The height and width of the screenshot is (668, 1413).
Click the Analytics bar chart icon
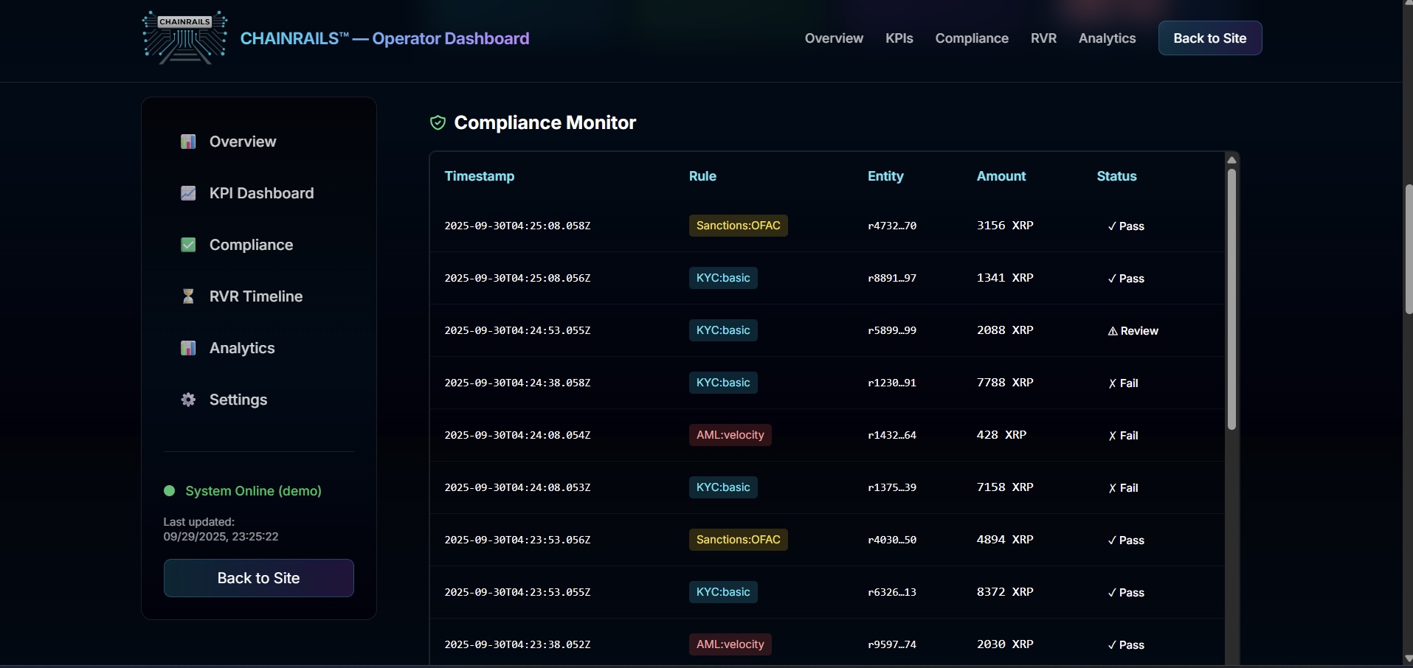coord(188,348)
